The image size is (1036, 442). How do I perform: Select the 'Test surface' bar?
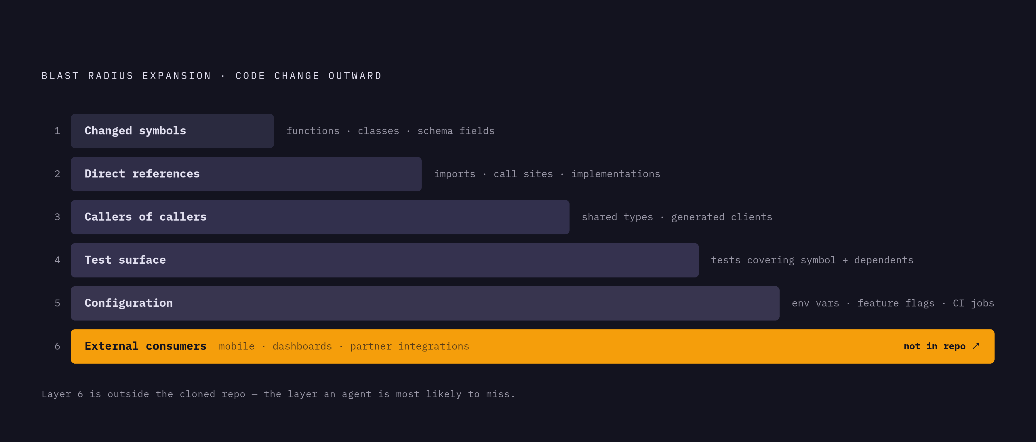pyautogui.click(x=385, y=260)
